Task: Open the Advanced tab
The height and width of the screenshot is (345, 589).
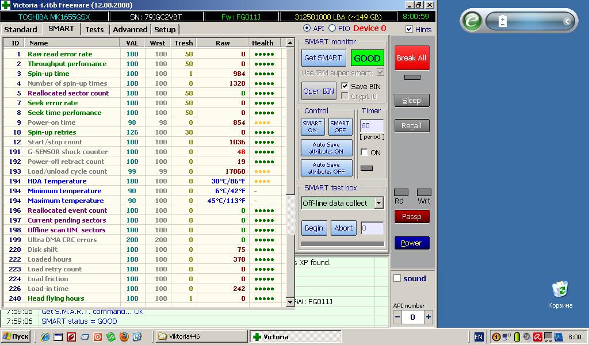Action: (x=130, y=29)
